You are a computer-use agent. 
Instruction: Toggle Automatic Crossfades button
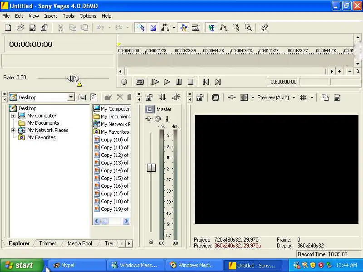click(x=153, y=28)
